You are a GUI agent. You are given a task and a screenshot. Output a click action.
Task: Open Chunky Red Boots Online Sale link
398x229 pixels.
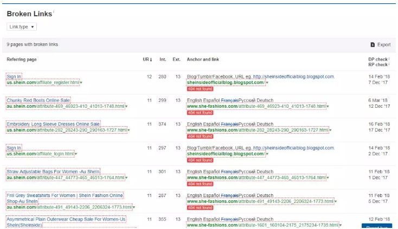pyautogui.click(x=38, y=100)
